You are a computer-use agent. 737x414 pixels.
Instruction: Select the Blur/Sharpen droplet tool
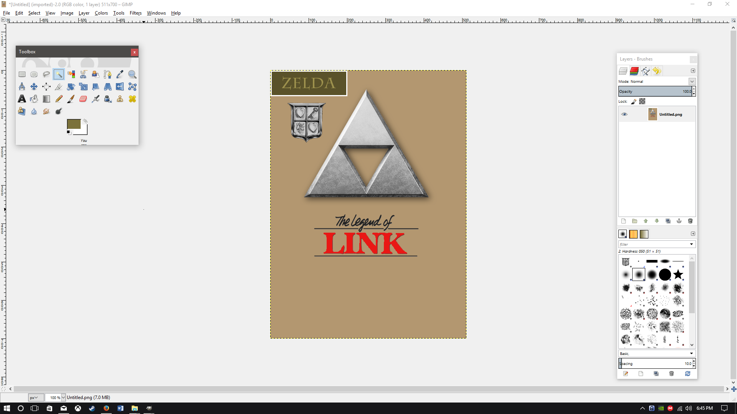[34, 111]
